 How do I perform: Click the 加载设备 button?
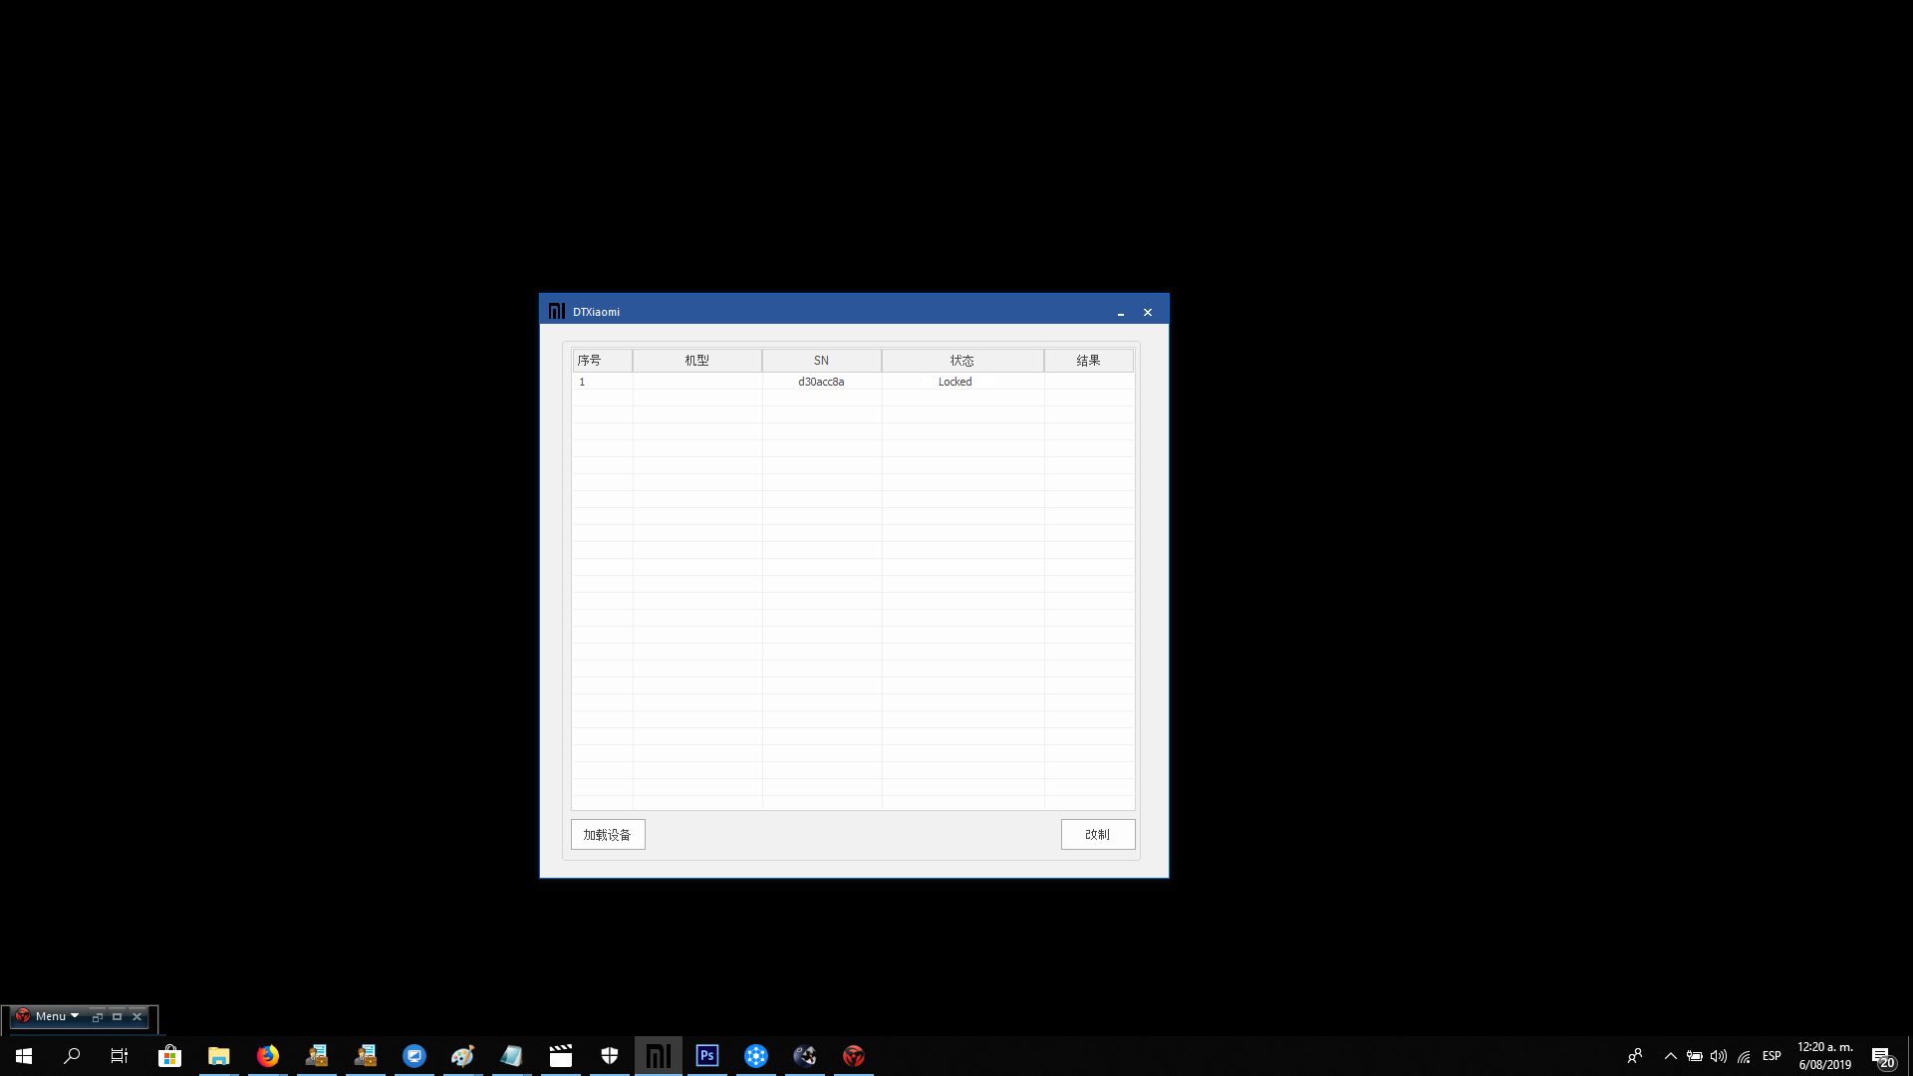608,835
